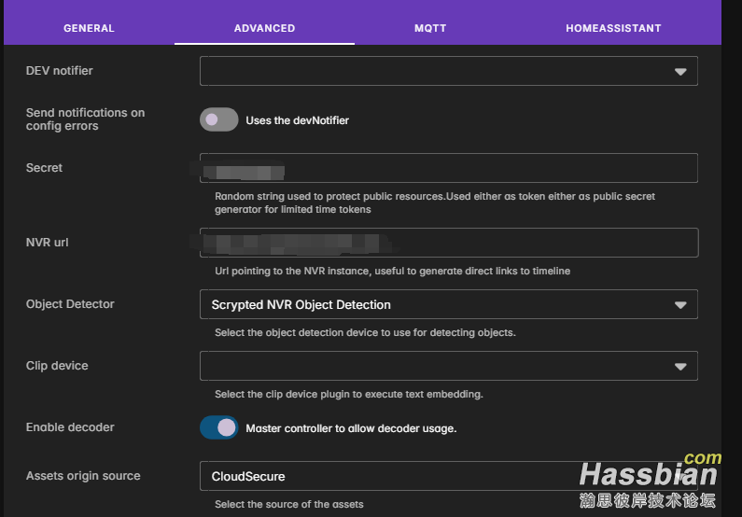Click the NVR url input field

point(449,243)
